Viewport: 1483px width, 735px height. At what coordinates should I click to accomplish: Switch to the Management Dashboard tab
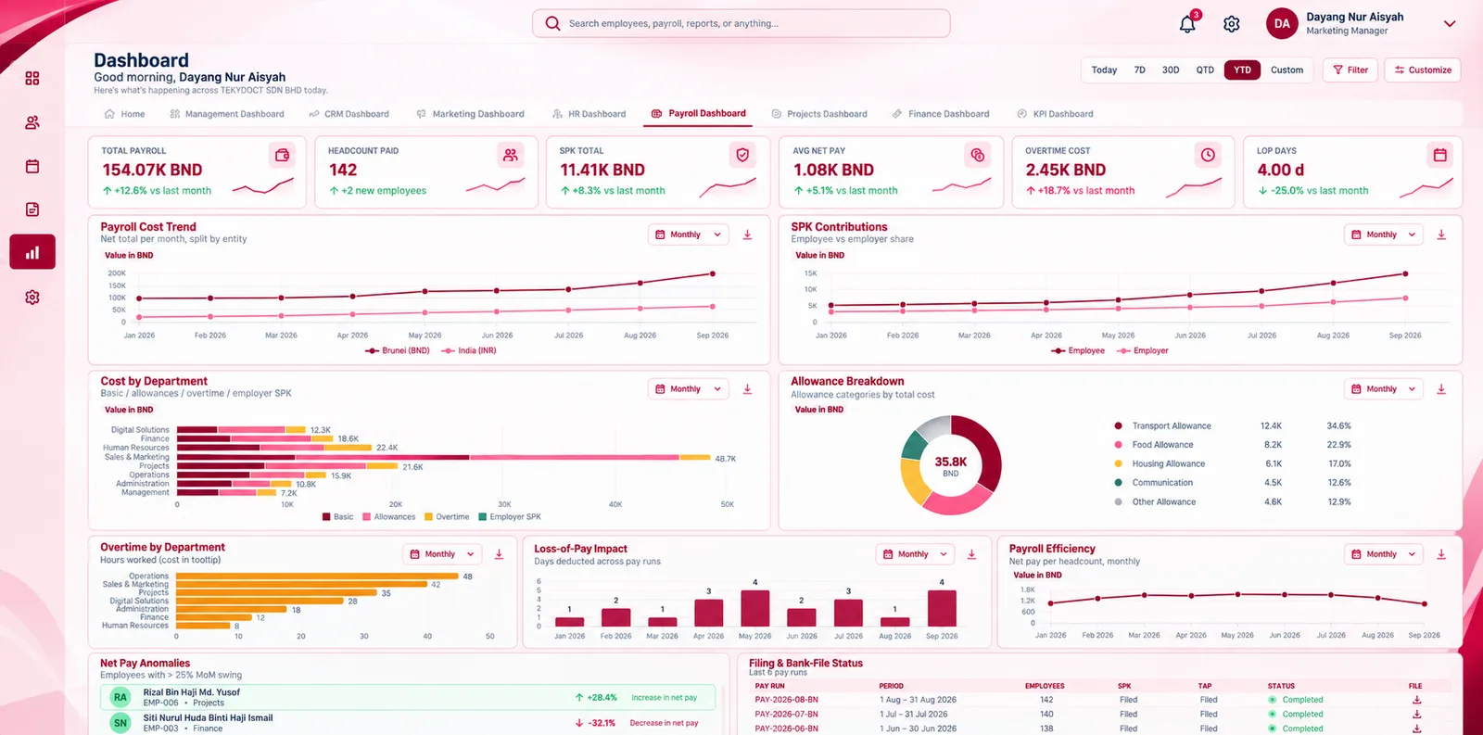[x=227, y=114]
